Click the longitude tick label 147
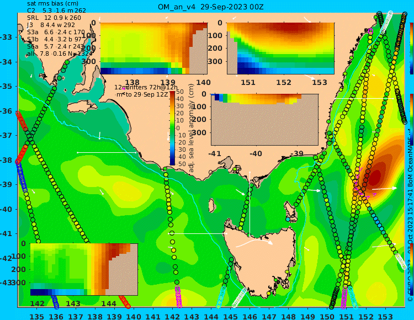The image size is (414, 320). [269, 316]
